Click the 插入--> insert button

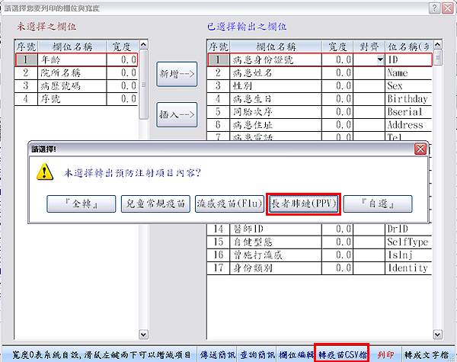click(177, 114)
